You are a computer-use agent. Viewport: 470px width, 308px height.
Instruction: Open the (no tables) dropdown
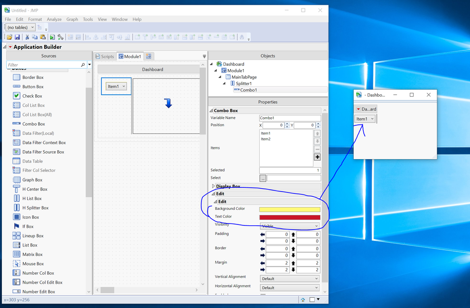20,27
